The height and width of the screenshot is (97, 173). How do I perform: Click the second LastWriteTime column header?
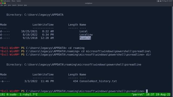[43, 75]
